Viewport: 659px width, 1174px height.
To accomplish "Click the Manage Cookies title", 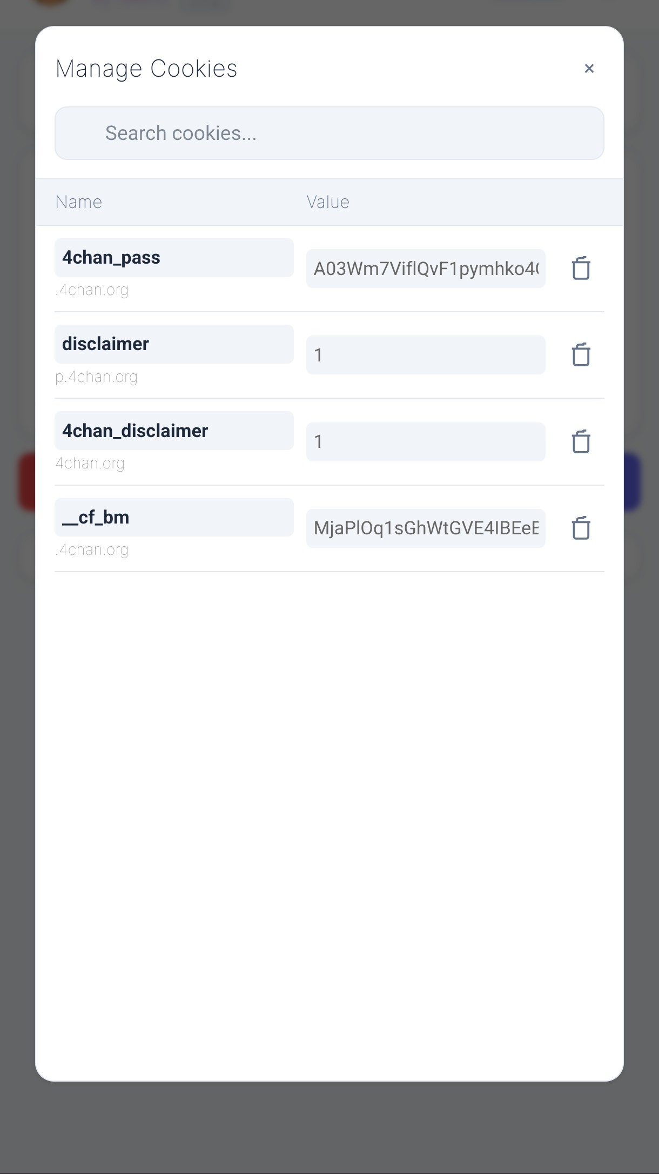I will click(146, 69).
